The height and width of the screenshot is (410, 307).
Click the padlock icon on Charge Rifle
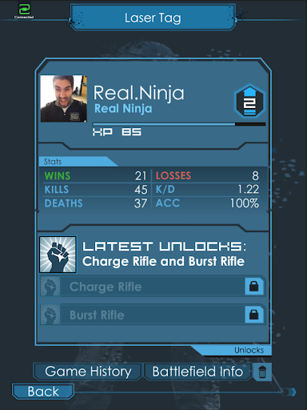click(x=254, y=286)
